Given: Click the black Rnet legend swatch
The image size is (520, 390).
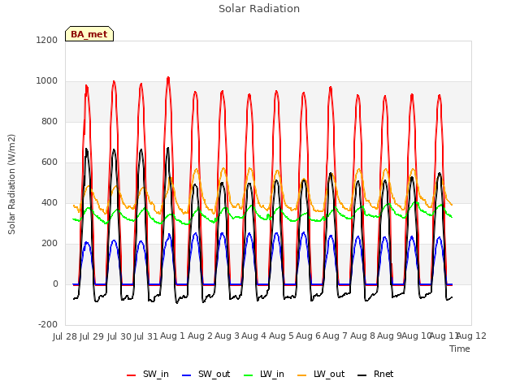Looking at the screenshot, I should tap(362, 375).
